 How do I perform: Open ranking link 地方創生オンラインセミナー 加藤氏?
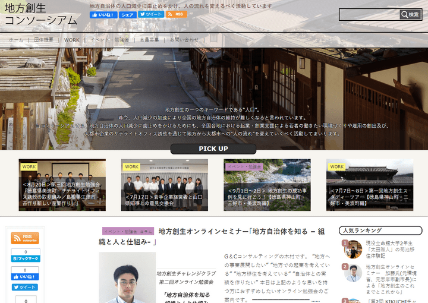[x=391, y=279]
